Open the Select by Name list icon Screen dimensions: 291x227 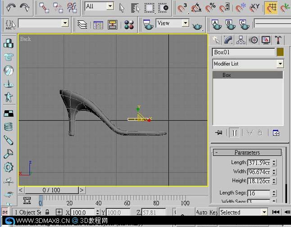[135, 8]
